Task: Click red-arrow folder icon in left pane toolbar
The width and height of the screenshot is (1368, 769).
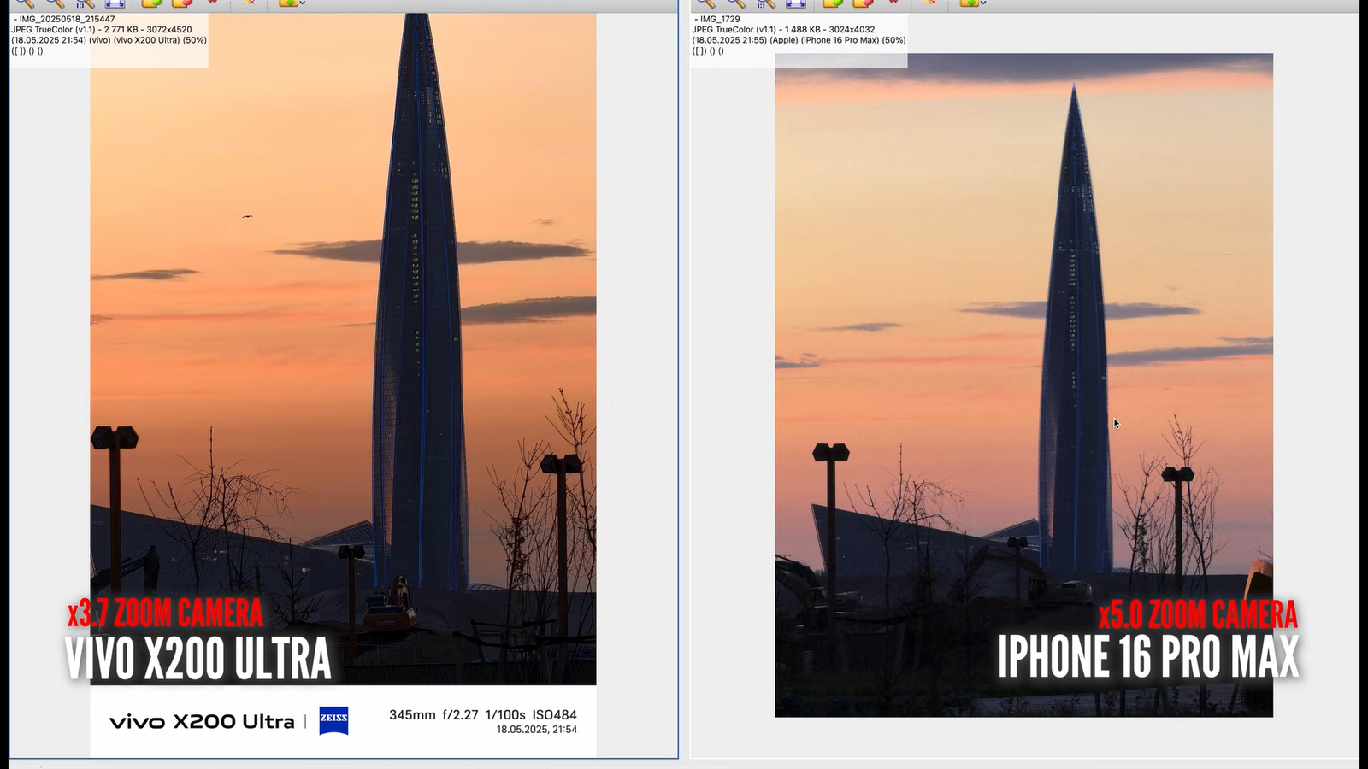Action: (182, 3)
